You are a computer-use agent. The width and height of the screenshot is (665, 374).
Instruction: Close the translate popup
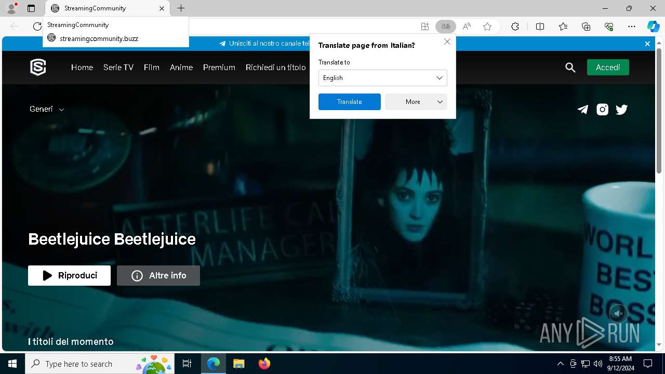click(447, 42)
